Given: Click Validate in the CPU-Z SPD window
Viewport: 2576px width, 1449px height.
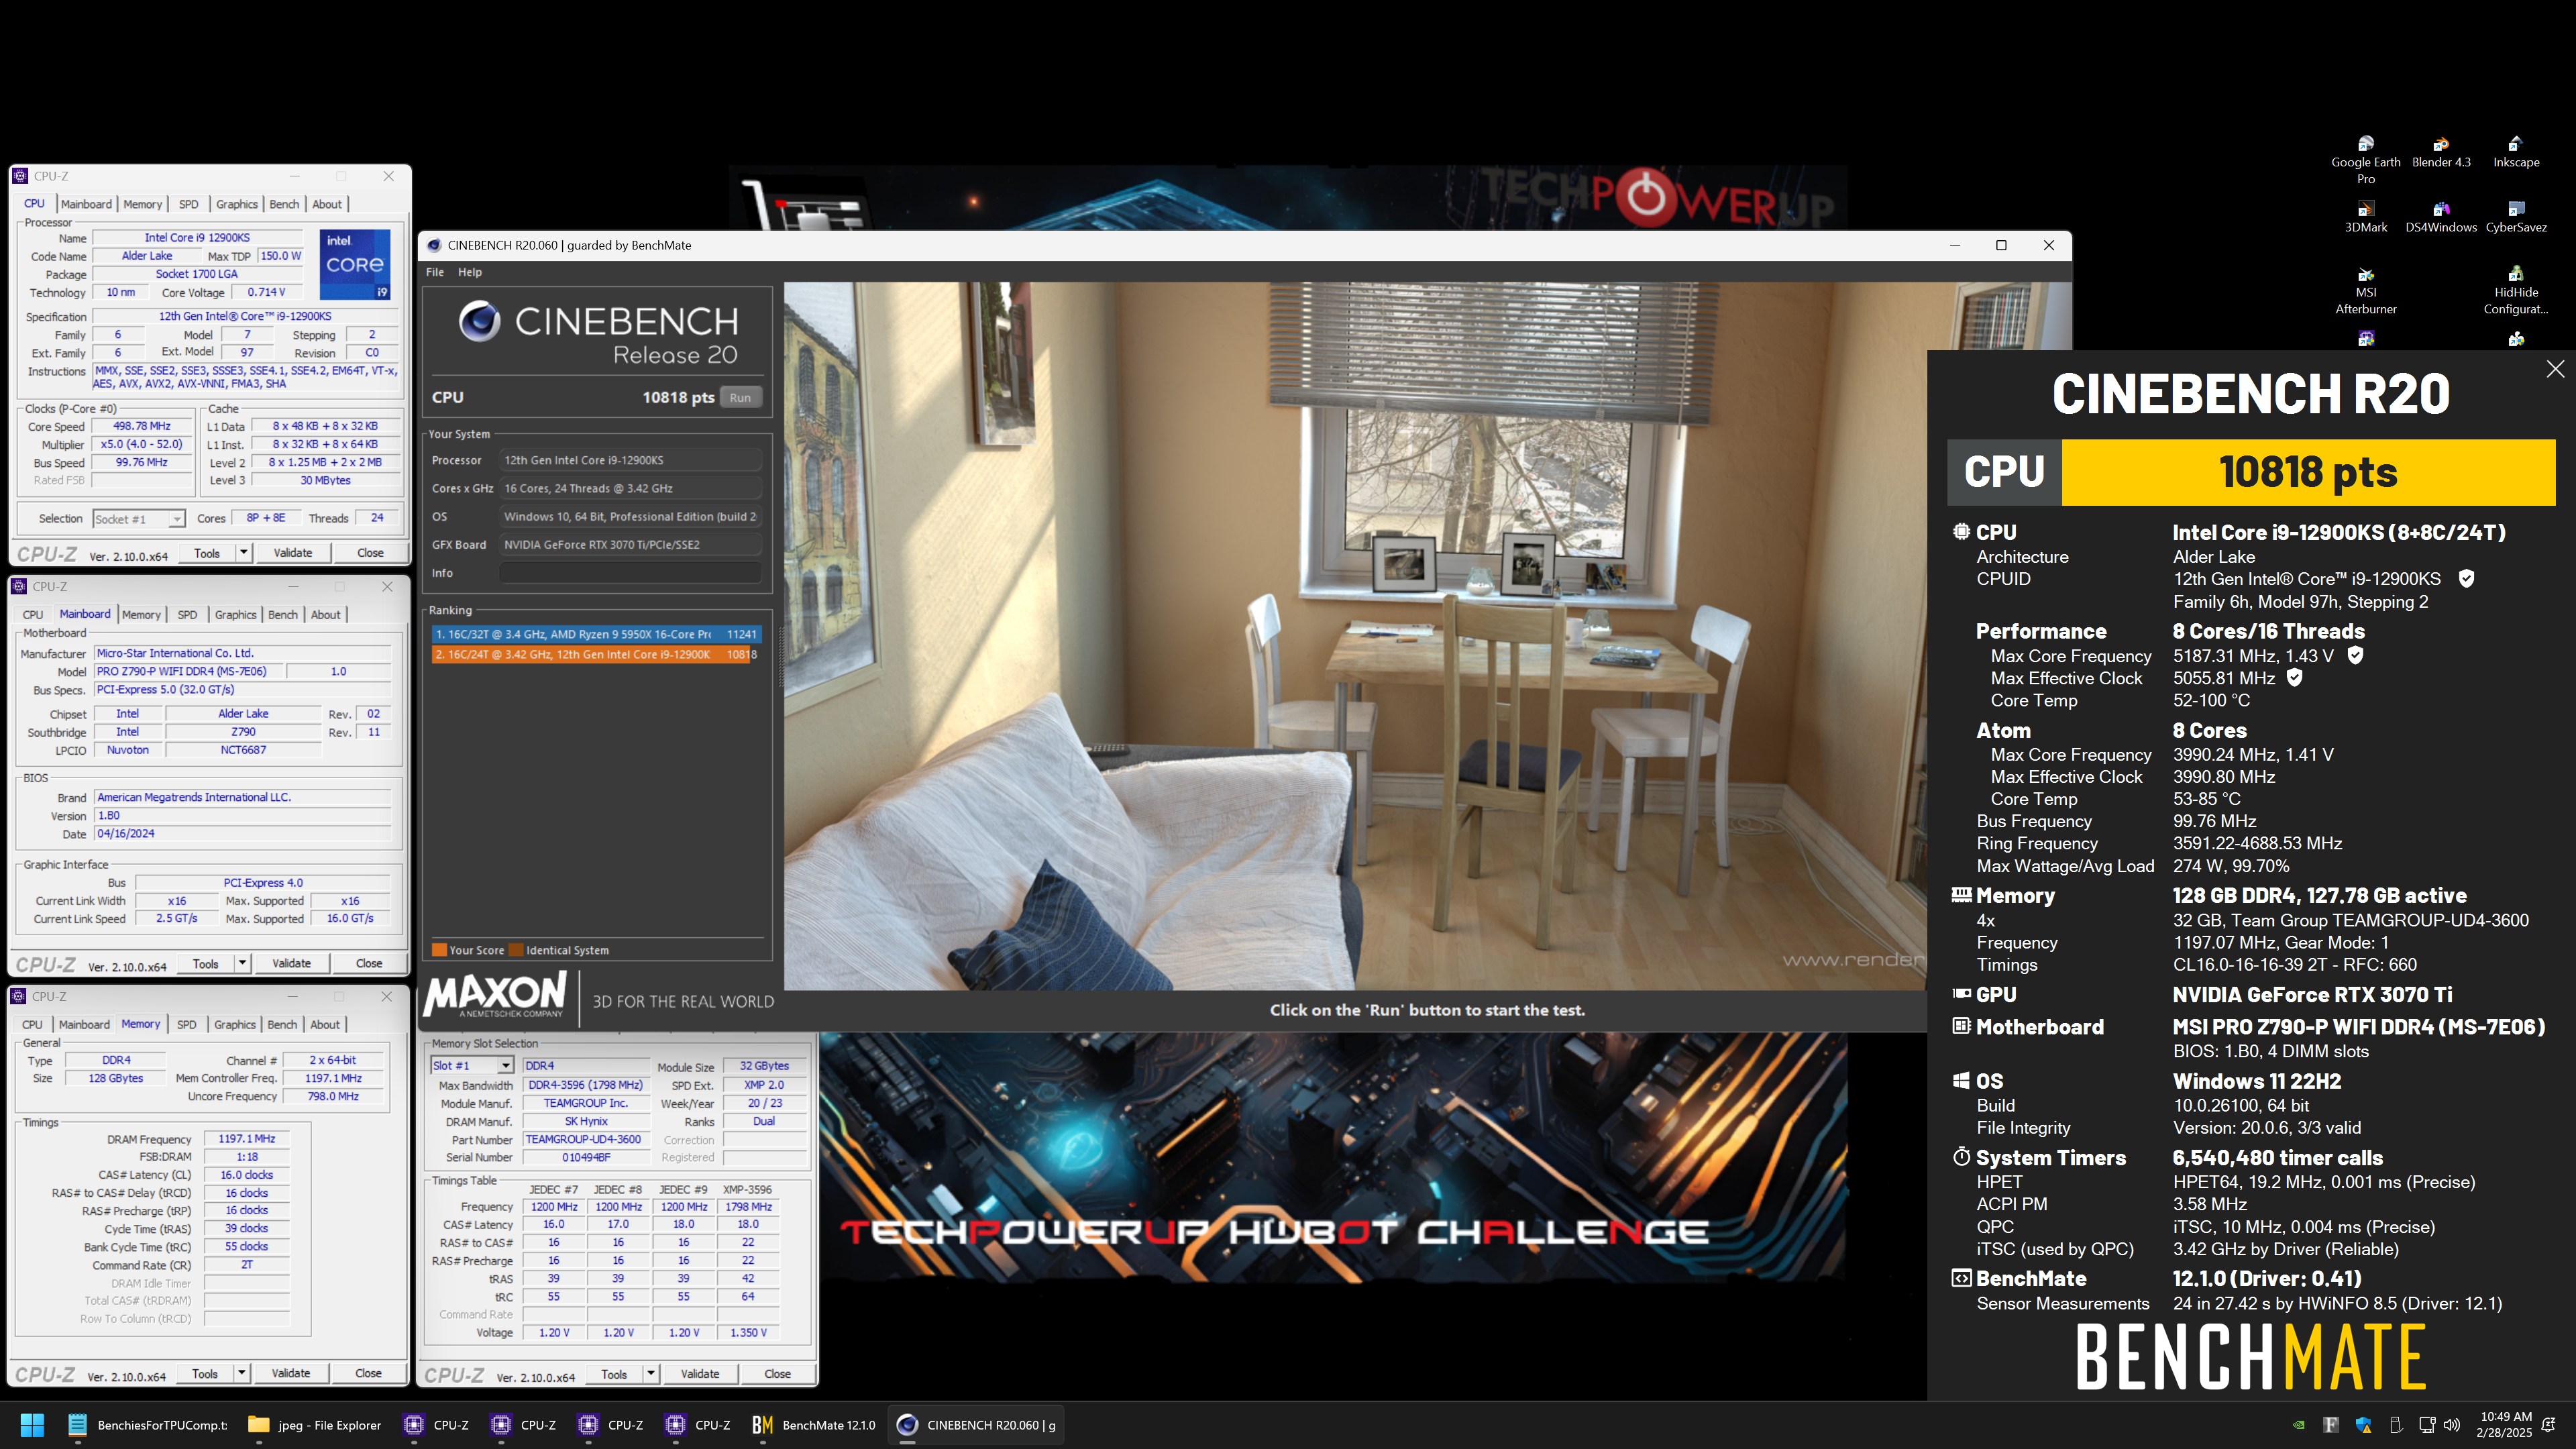Looking at the screenshot, I should (x=700, y=1374).
